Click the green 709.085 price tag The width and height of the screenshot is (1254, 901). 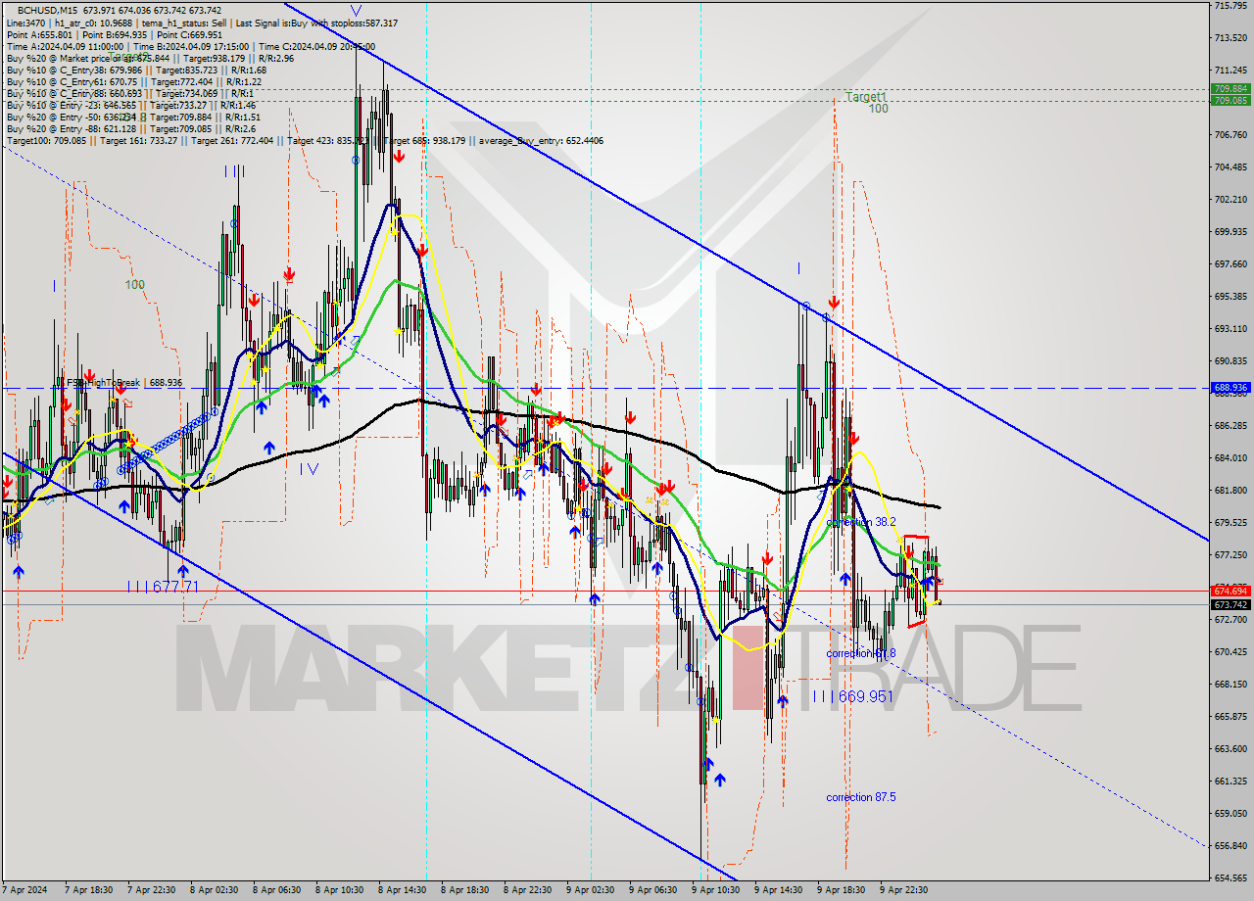click(1230, 100)
